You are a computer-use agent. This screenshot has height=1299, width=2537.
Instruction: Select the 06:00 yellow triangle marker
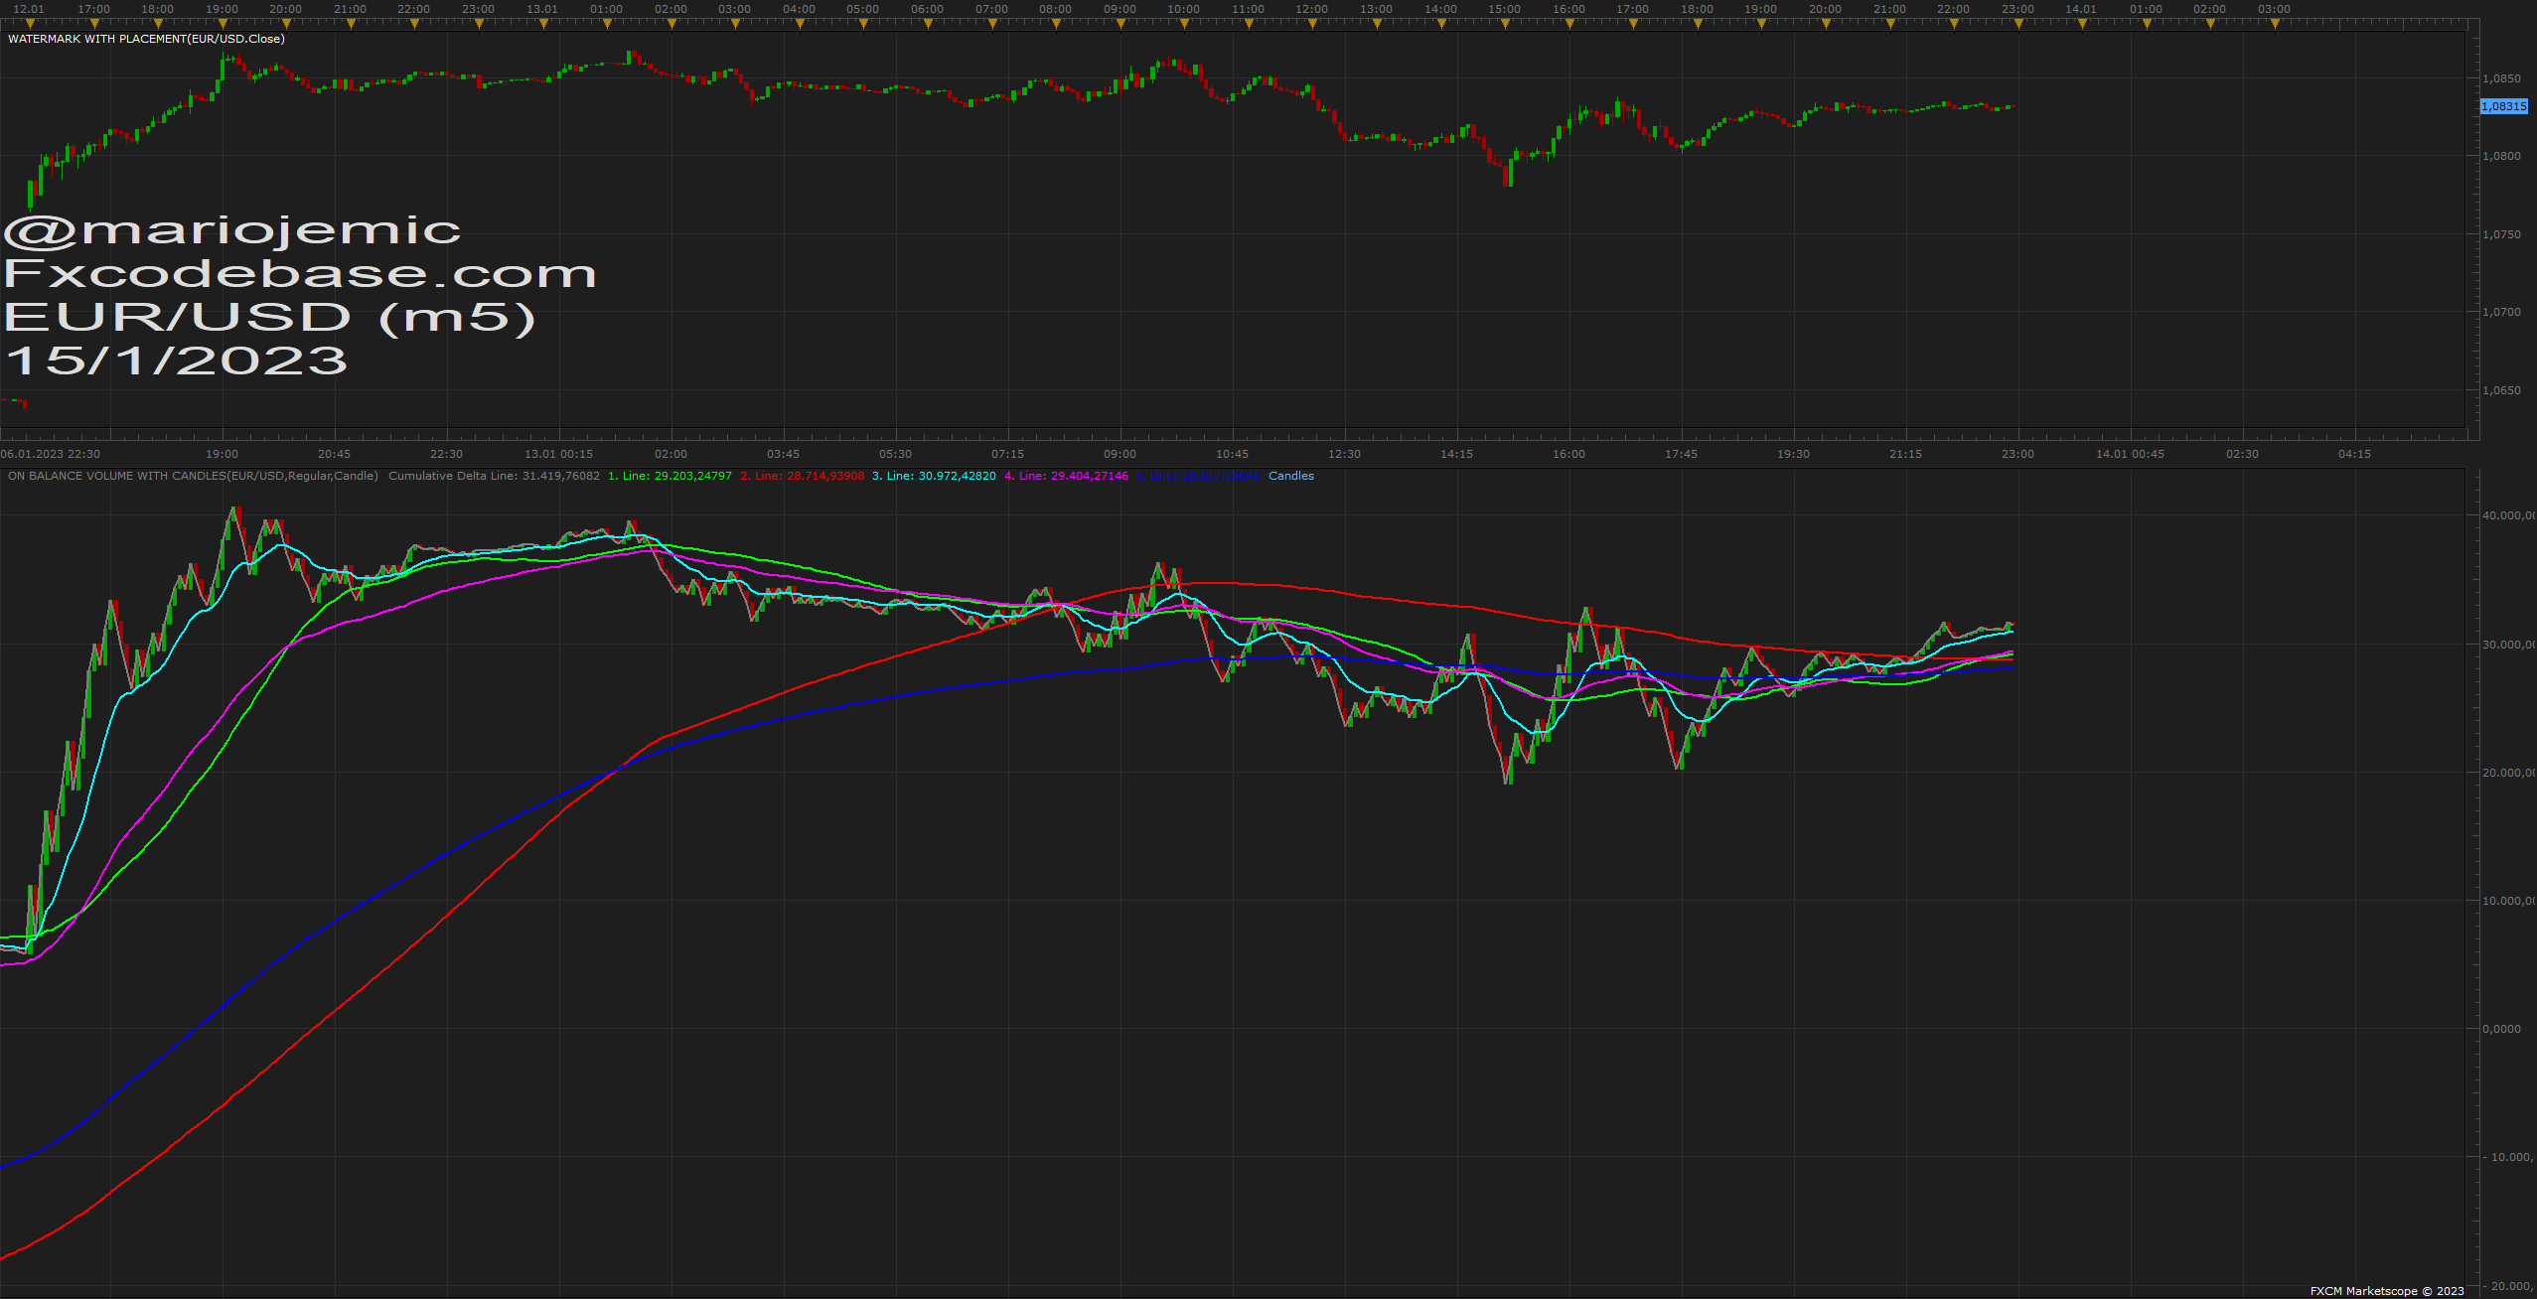click(928, 24)
